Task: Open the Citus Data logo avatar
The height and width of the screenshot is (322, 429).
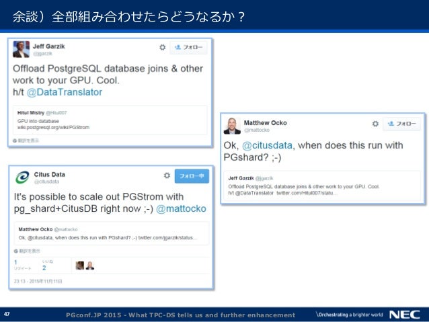Action: (22, 177)
